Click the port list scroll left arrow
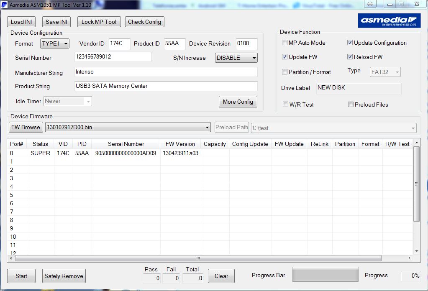The height and width of the screenshot is (291, 428). click(x=11, y=258)
